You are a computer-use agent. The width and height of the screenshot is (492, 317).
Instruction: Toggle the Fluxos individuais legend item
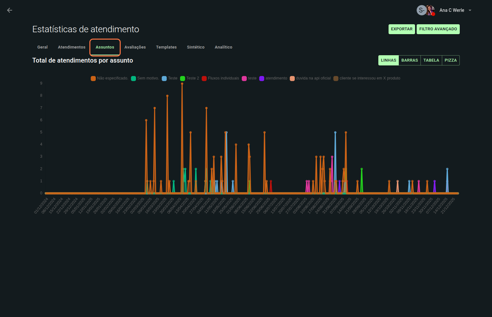pos(204,79)
